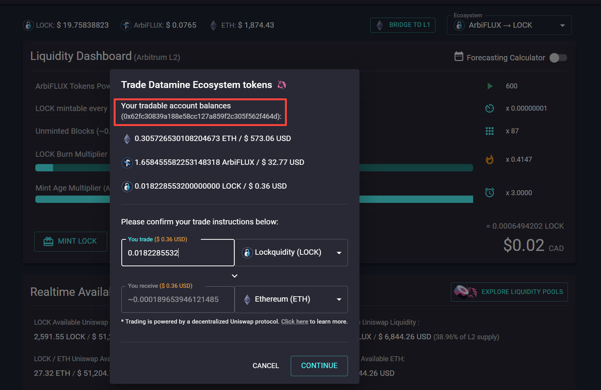
Task: Click the 'x 87' unminted blocks value
Action: pyautogui.click(x=512, y=131)
